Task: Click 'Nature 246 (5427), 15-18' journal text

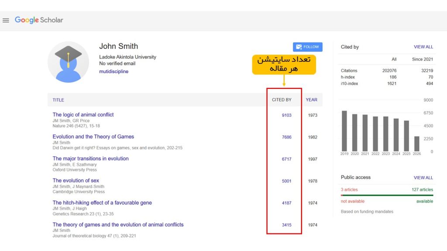Action: [76, 126]
